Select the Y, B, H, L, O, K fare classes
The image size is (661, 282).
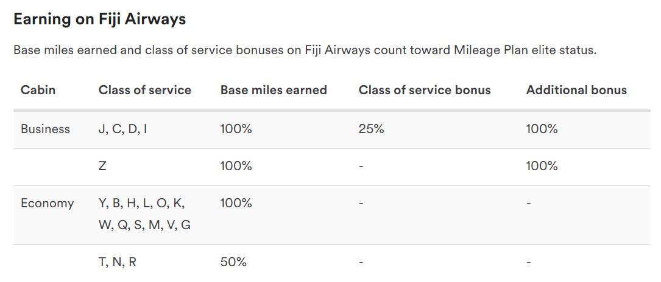pyautogui.click(x=141, y=204)
